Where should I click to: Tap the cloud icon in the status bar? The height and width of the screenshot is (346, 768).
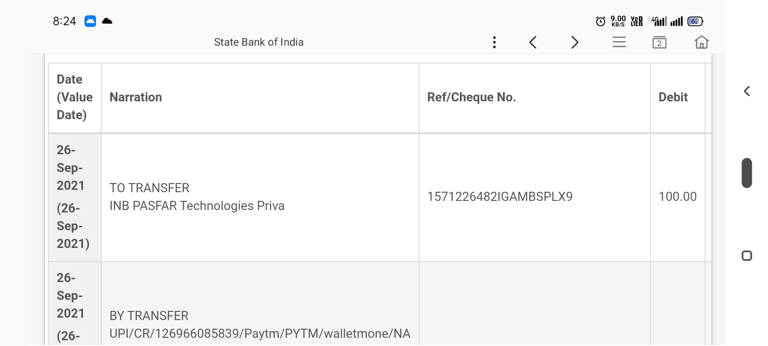pos(107,21)
